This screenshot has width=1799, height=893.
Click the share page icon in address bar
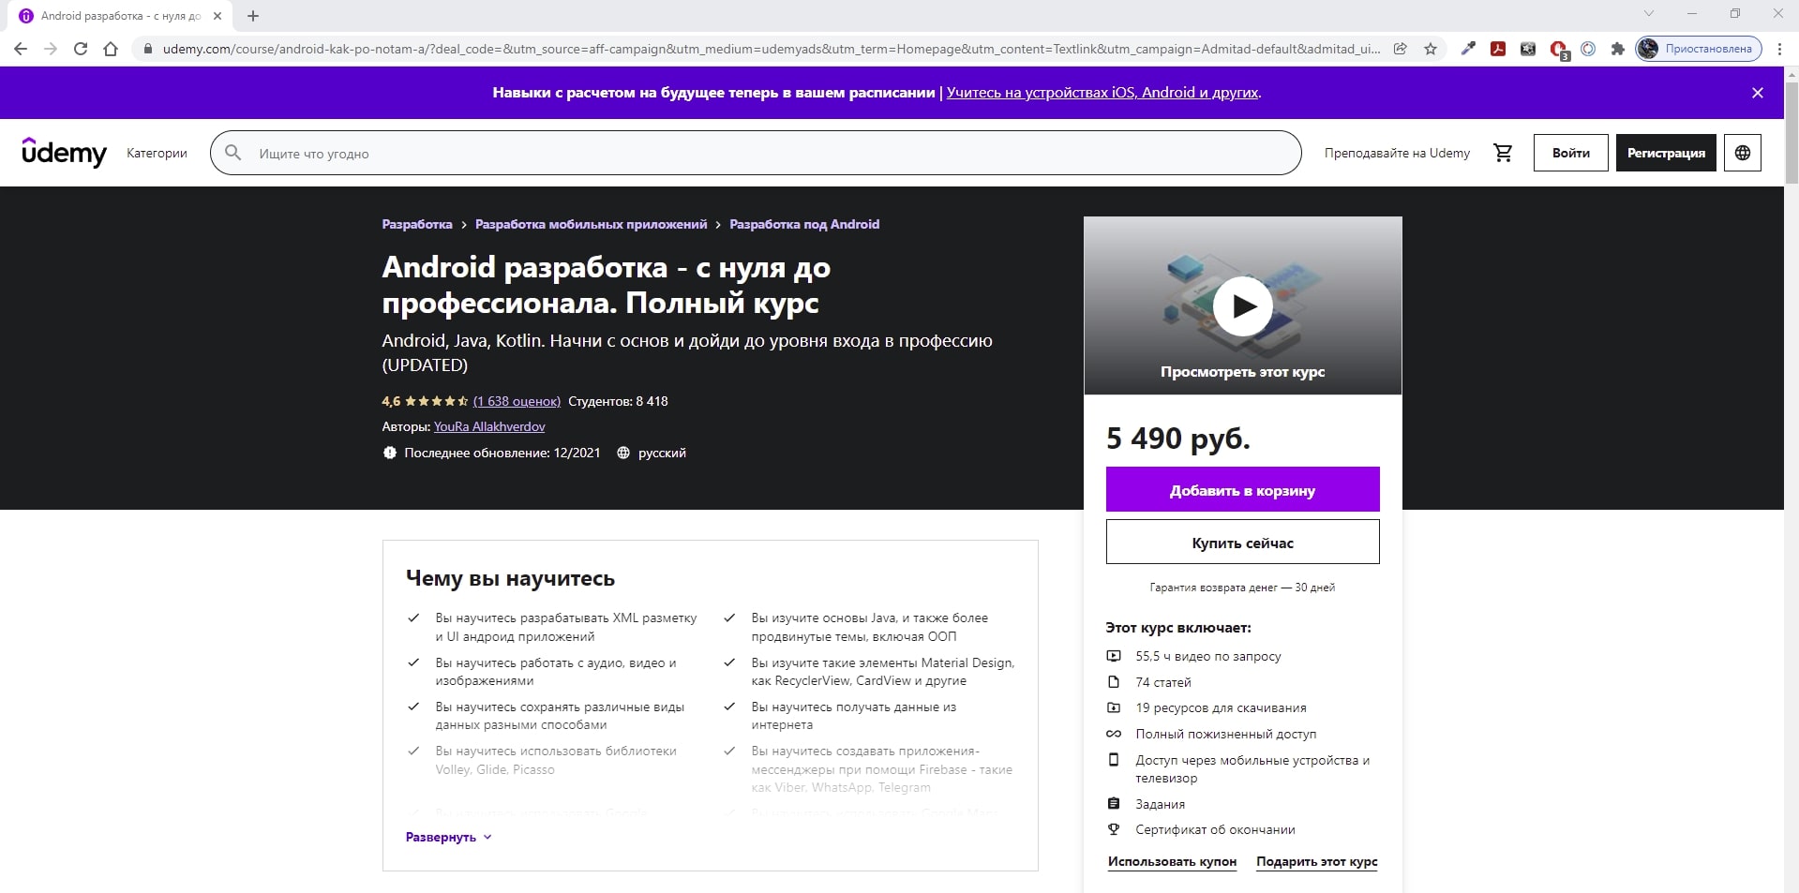1401,49
